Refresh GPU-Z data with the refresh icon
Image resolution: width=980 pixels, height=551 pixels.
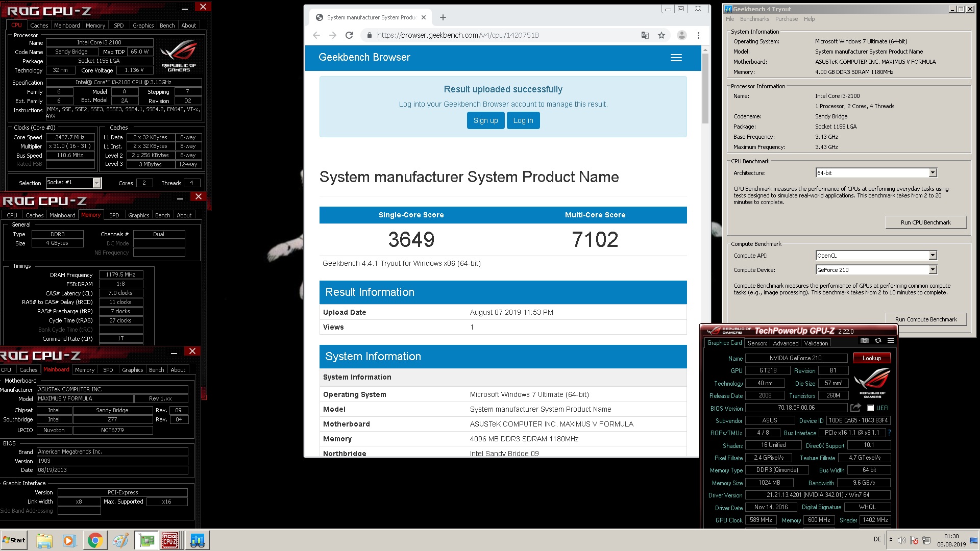(878, 340)
